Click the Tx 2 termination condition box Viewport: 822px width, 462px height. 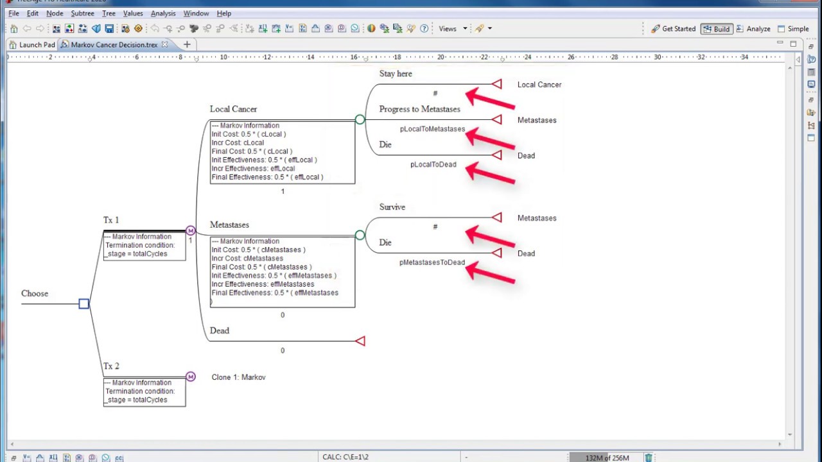pyautogui.click(x=144, y=391)
